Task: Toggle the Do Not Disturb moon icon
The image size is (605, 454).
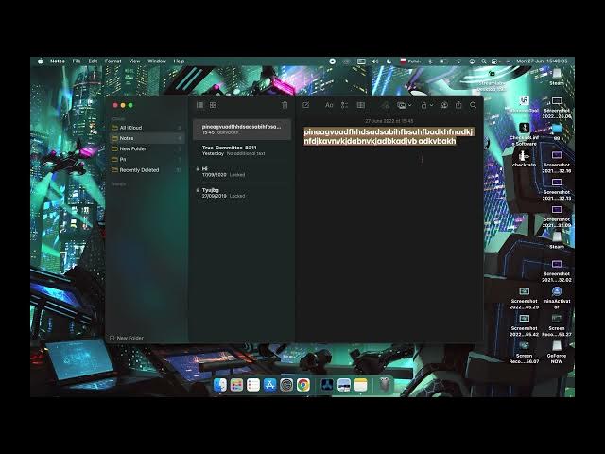Action: (x=389, y=61)
